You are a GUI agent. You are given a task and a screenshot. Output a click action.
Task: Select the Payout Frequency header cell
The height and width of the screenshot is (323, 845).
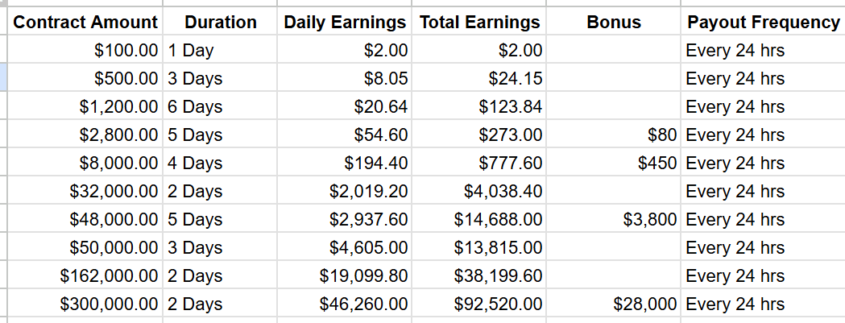coord(763,22)
